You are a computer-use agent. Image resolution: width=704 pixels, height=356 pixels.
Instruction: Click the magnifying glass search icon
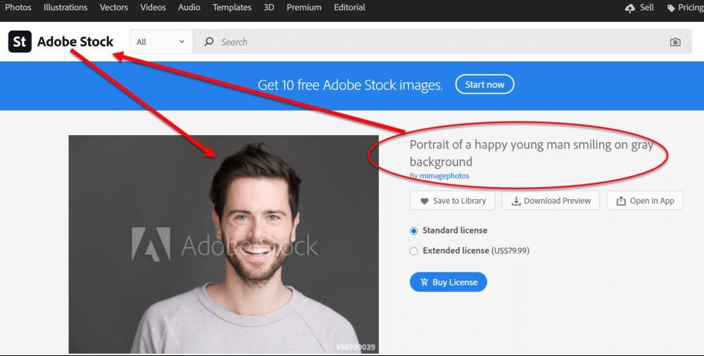(208, 42)
